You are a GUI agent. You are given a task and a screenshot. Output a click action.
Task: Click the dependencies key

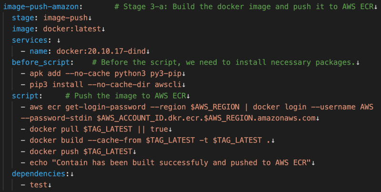tap(39, 174)
